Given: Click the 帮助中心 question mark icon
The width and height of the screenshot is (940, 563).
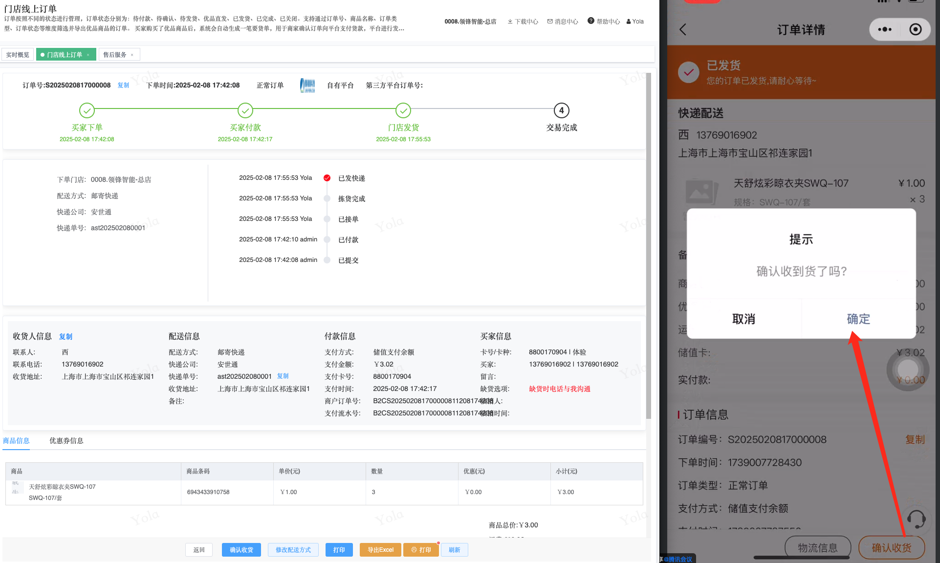Looking at the screenshot, I should tap(591, 21).
